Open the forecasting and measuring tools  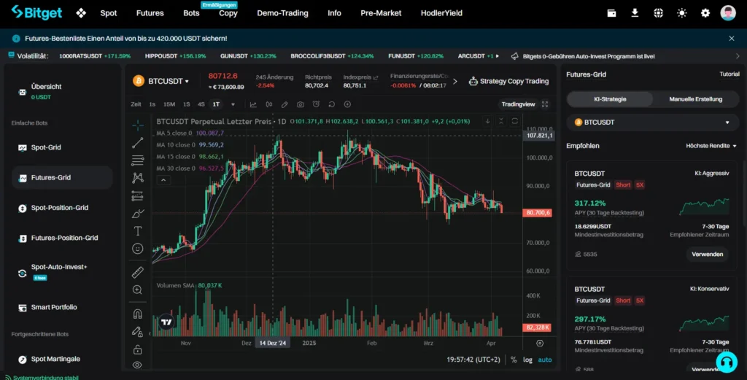coord(138,195)
